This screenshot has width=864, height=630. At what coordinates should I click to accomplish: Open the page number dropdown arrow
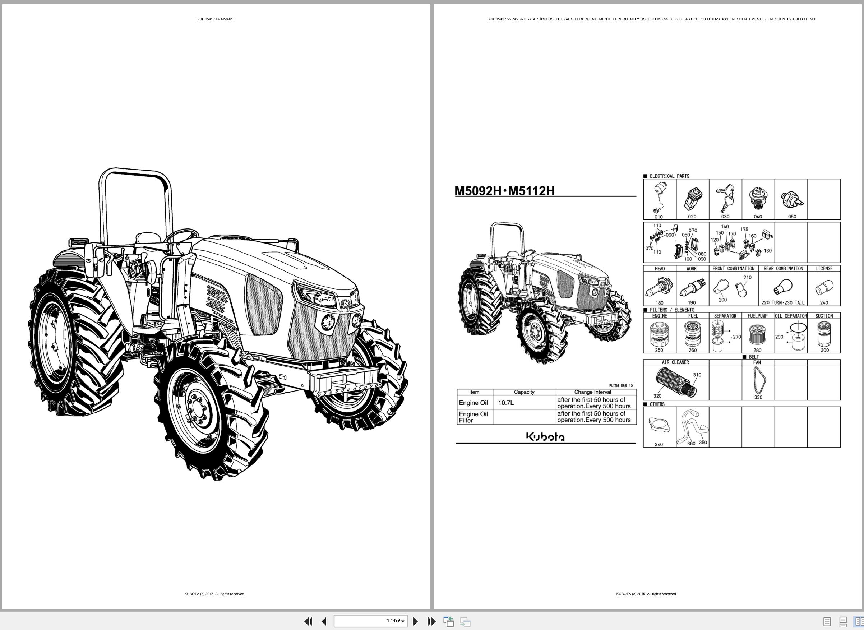pyautogui.click(x=403, y=622)
